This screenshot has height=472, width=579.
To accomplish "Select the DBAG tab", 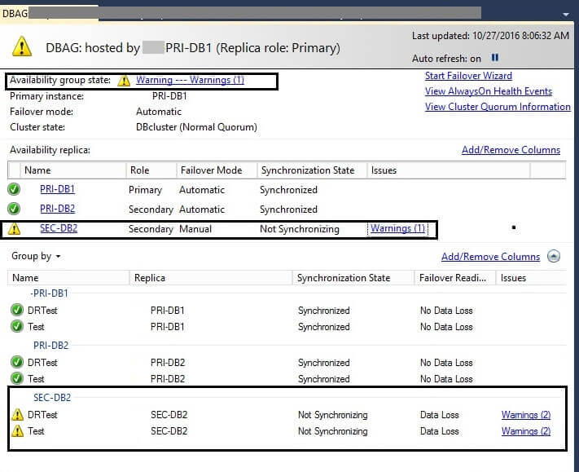I will click(15, 13).
